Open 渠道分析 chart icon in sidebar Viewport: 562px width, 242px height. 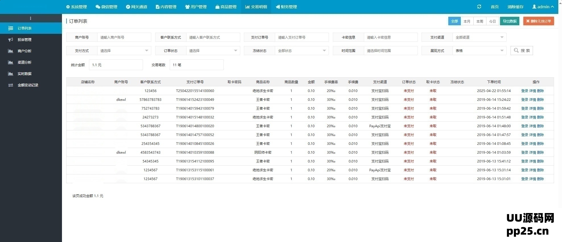pyautogui.click(x=11, y=62)
